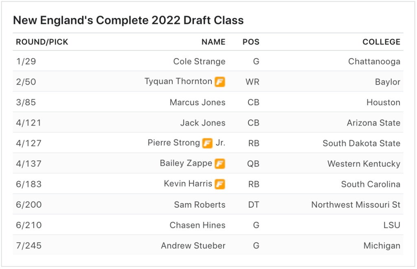Click the ROUND/PICK column header
The height and width of the screenshot is (269, 417).
pos(42,42)
